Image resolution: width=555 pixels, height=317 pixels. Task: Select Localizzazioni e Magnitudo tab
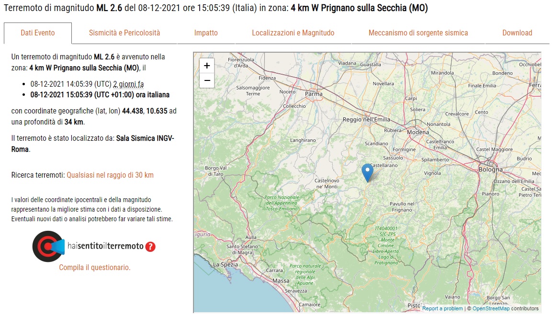(293, 33)
